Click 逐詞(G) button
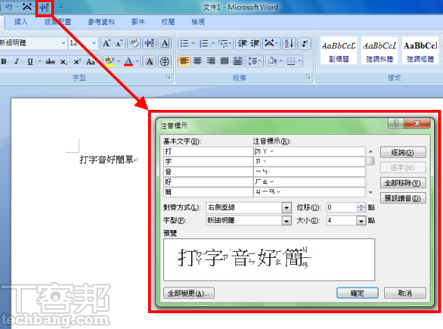The image size is (443, 329). (403, 152)
